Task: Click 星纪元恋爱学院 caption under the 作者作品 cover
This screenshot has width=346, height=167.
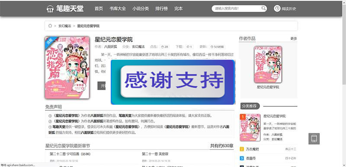Action: [x=268, y=87]
